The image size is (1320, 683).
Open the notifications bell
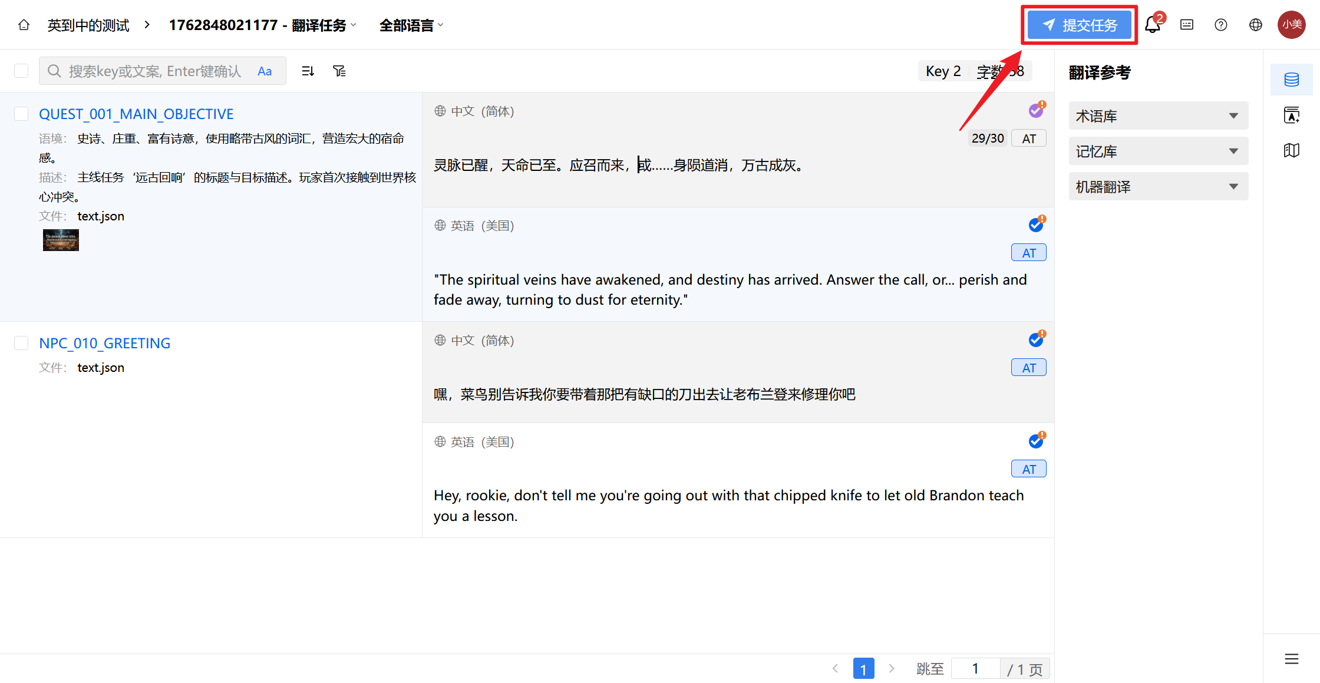1152,25
